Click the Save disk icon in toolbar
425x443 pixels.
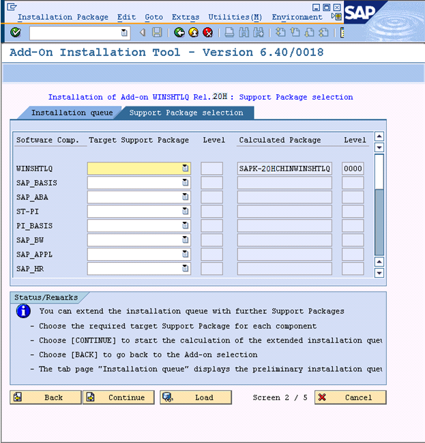tap(157, 33)
